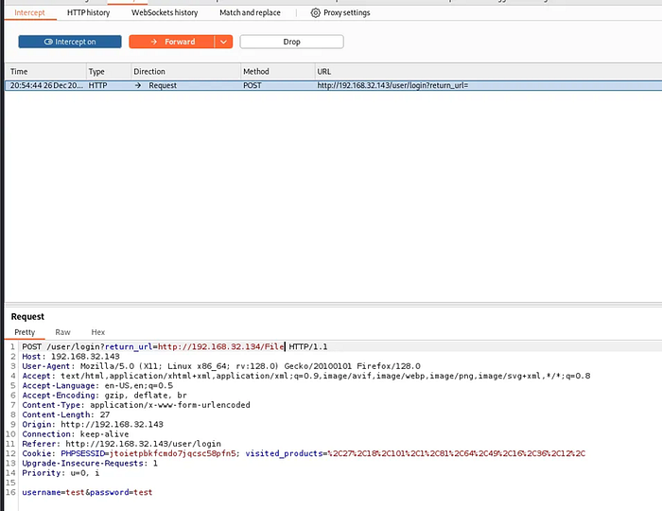Viewport: 662px width, 511px height.
Task: Switch to the HTTP history tab
Action: point(88,12)
